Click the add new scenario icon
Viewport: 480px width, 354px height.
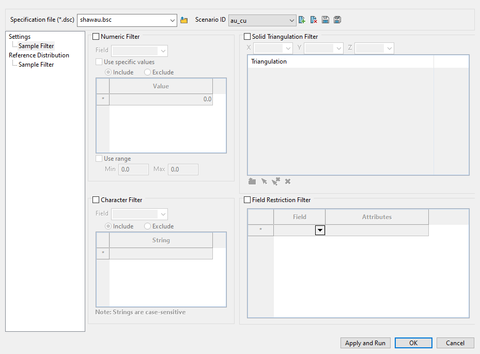302,20
